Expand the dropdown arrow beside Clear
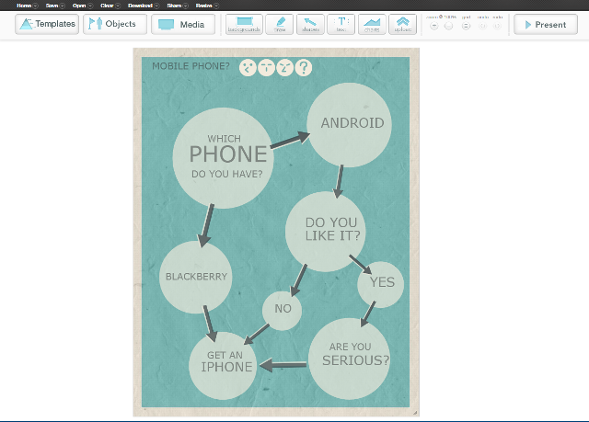 tap(118, 6)
